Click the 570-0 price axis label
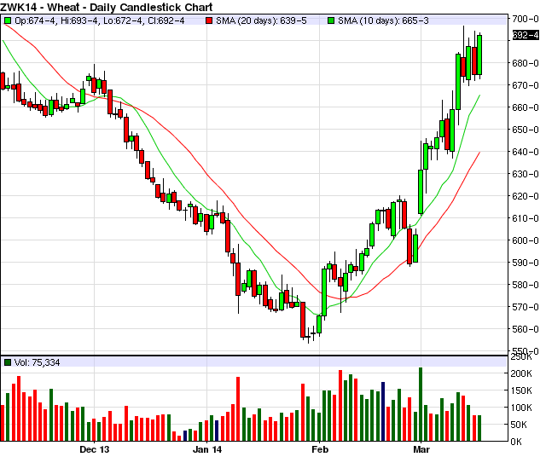This screenshot has height=457, width=546. pyautogui.click(x=526, y=307)
